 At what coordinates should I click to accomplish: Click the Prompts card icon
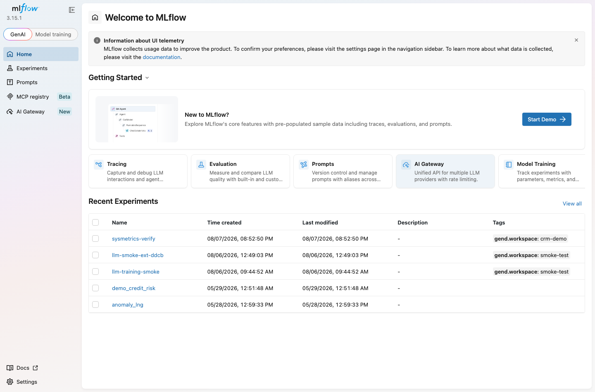pos(304,165)
